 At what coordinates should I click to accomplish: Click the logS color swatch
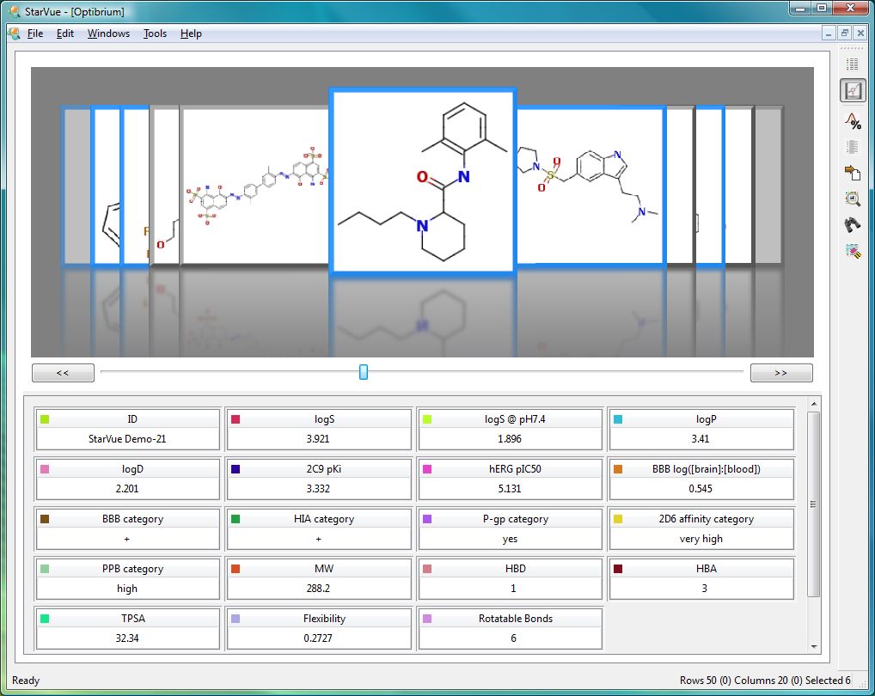coord(236,419)
